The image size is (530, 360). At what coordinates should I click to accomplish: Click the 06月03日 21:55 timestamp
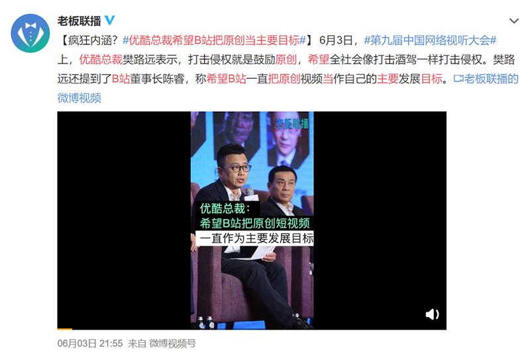click(x=90, y=343)
